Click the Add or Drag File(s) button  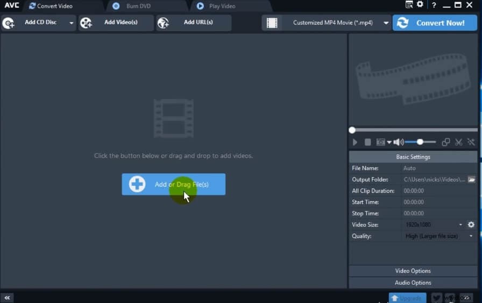(x=174, y=184)
